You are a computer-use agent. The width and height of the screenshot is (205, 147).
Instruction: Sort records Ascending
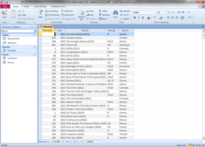(51, 11)
